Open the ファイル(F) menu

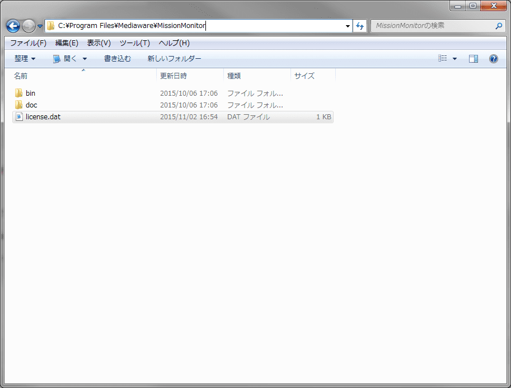(x=29, y=43)
